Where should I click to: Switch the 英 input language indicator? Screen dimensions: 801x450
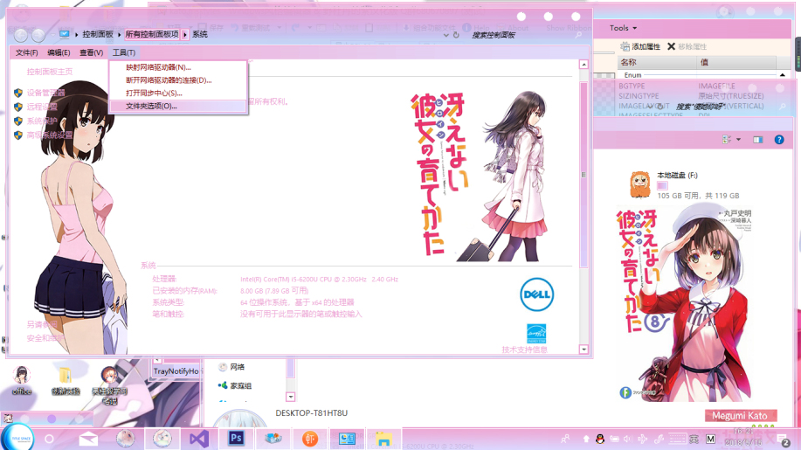694,439
